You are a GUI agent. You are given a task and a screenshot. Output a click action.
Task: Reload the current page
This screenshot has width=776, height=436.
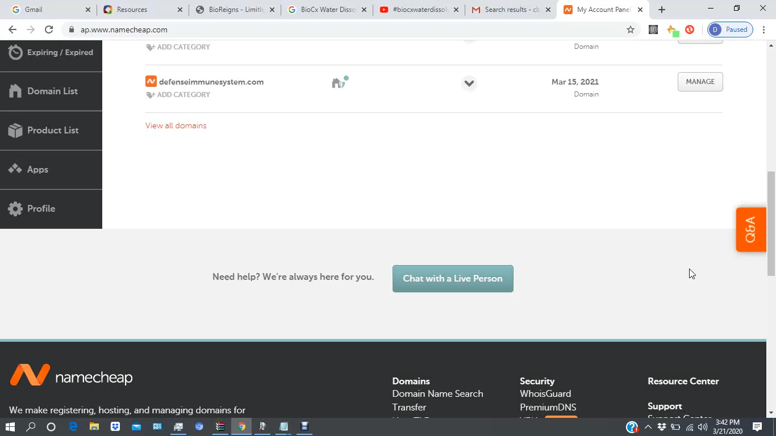49,30
